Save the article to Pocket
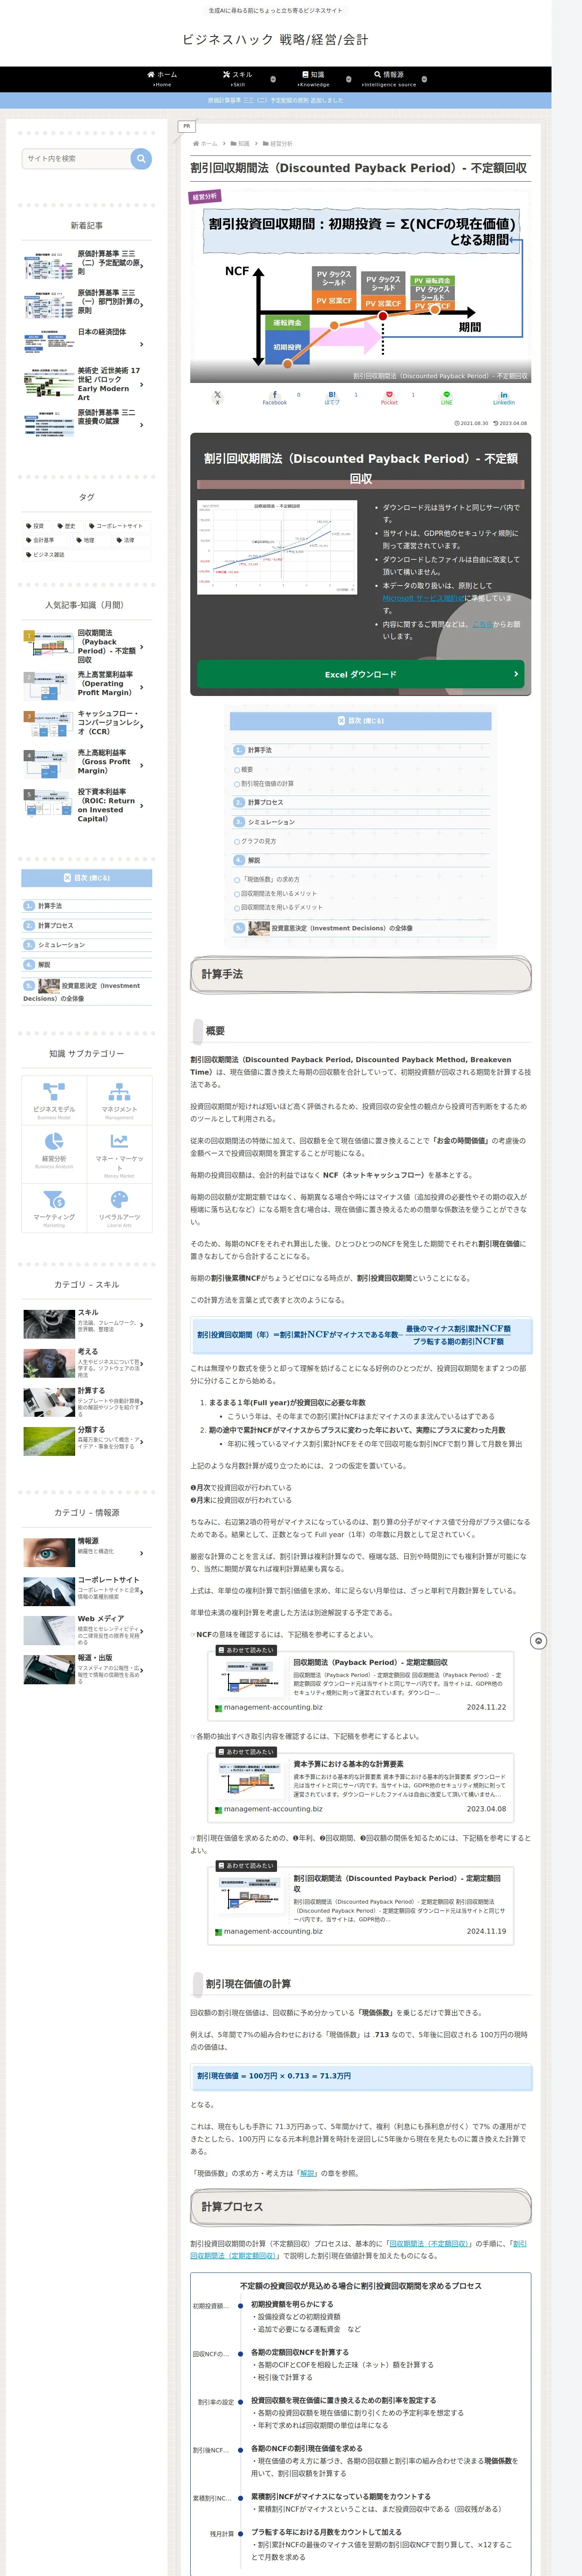This screenshot has width=582, height=2576. coord(389,397)
